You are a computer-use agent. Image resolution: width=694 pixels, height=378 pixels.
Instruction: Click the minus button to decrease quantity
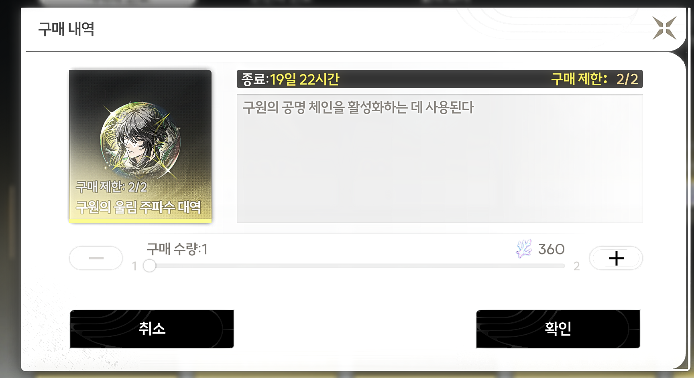pos(96,258)
